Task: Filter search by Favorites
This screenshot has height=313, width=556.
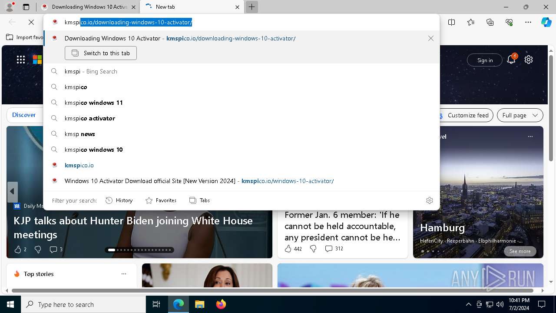Action: pyautogui.click(x=161, y=200)
